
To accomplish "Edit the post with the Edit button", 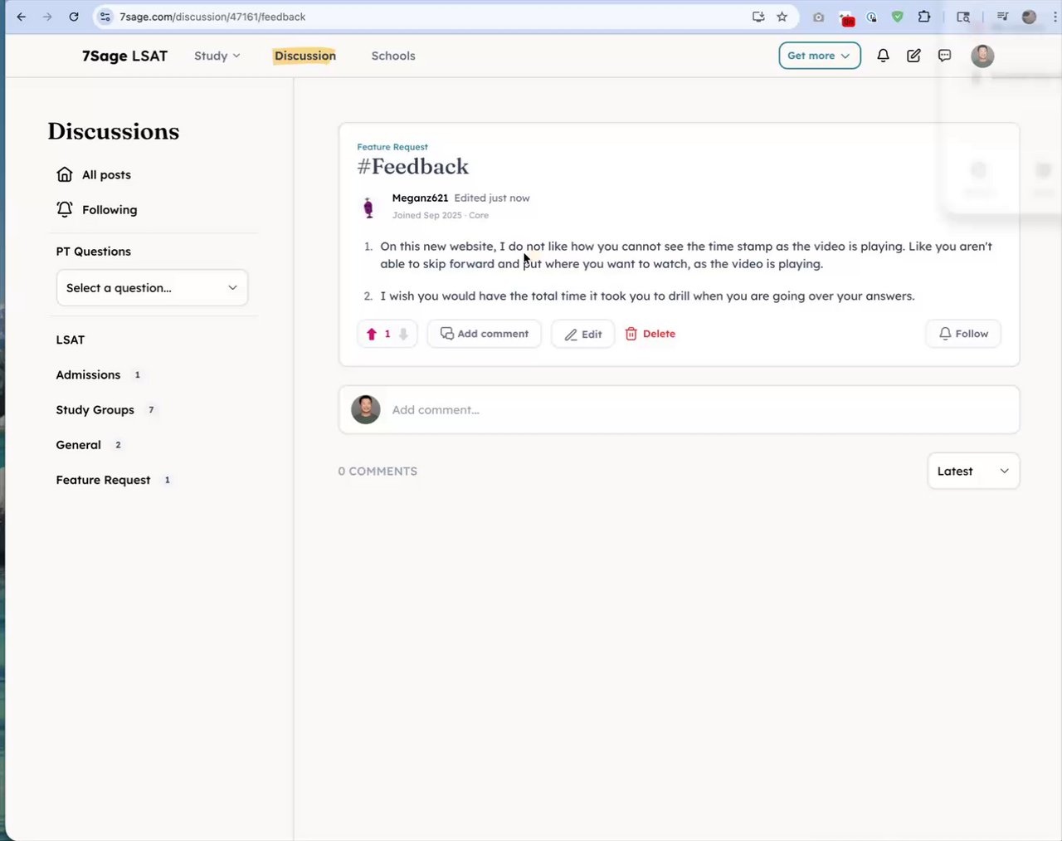I will click(x=583, y=334).
